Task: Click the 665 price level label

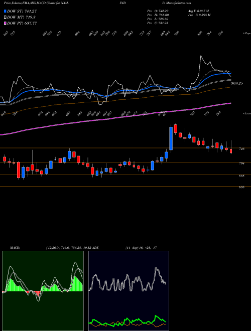Action: click(x=242, y=176)
